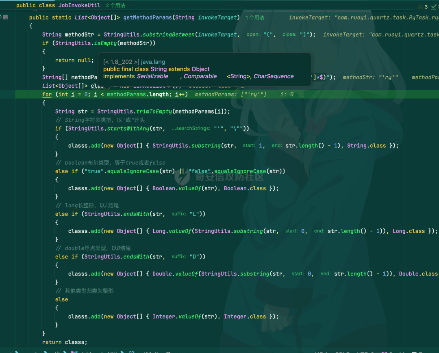439x353 pixels.
Task: Click the 'for' keyword on highlighted line
Action: [x=47, y=95]
